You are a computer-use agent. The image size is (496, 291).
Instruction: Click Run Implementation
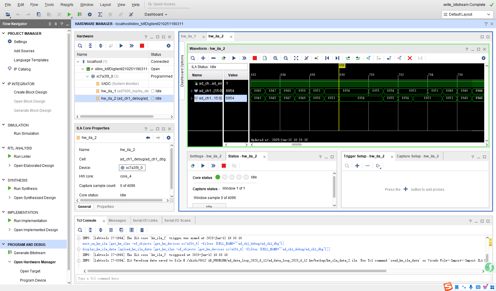pyautogui.click(x=30, y=221)
